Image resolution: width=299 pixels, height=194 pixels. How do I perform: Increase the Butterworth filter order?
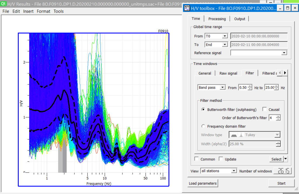coord(278,116)
